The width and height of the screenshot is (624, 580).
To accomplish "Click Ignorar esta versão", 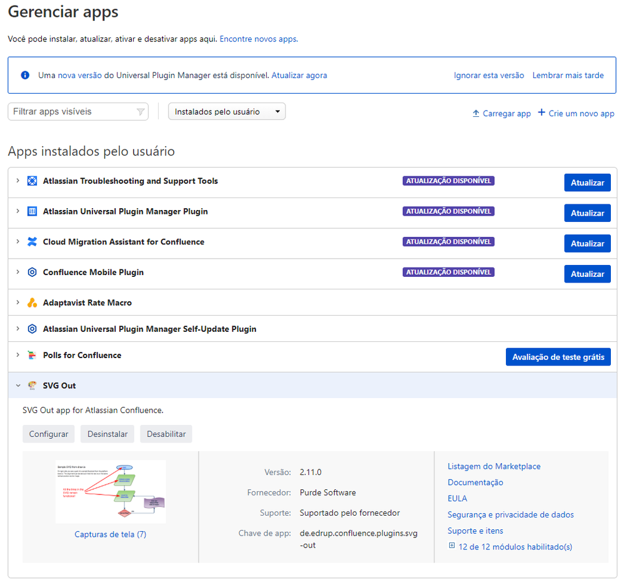I will (x=488, y=75).
